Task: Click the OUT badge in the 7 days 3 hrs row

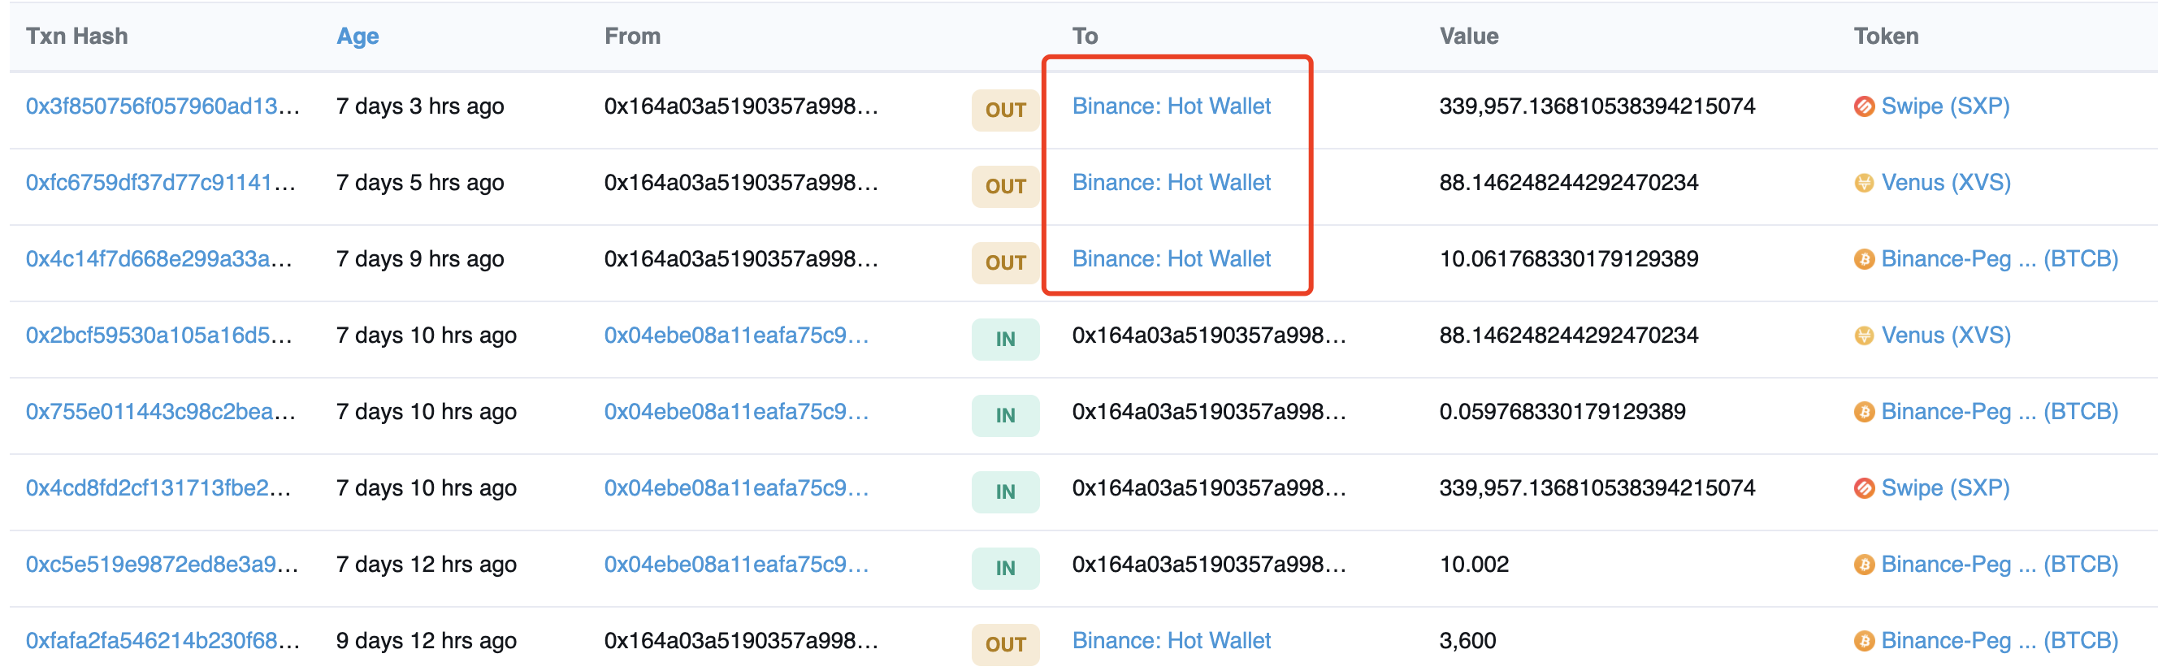Action: (x=1005, y=110)
